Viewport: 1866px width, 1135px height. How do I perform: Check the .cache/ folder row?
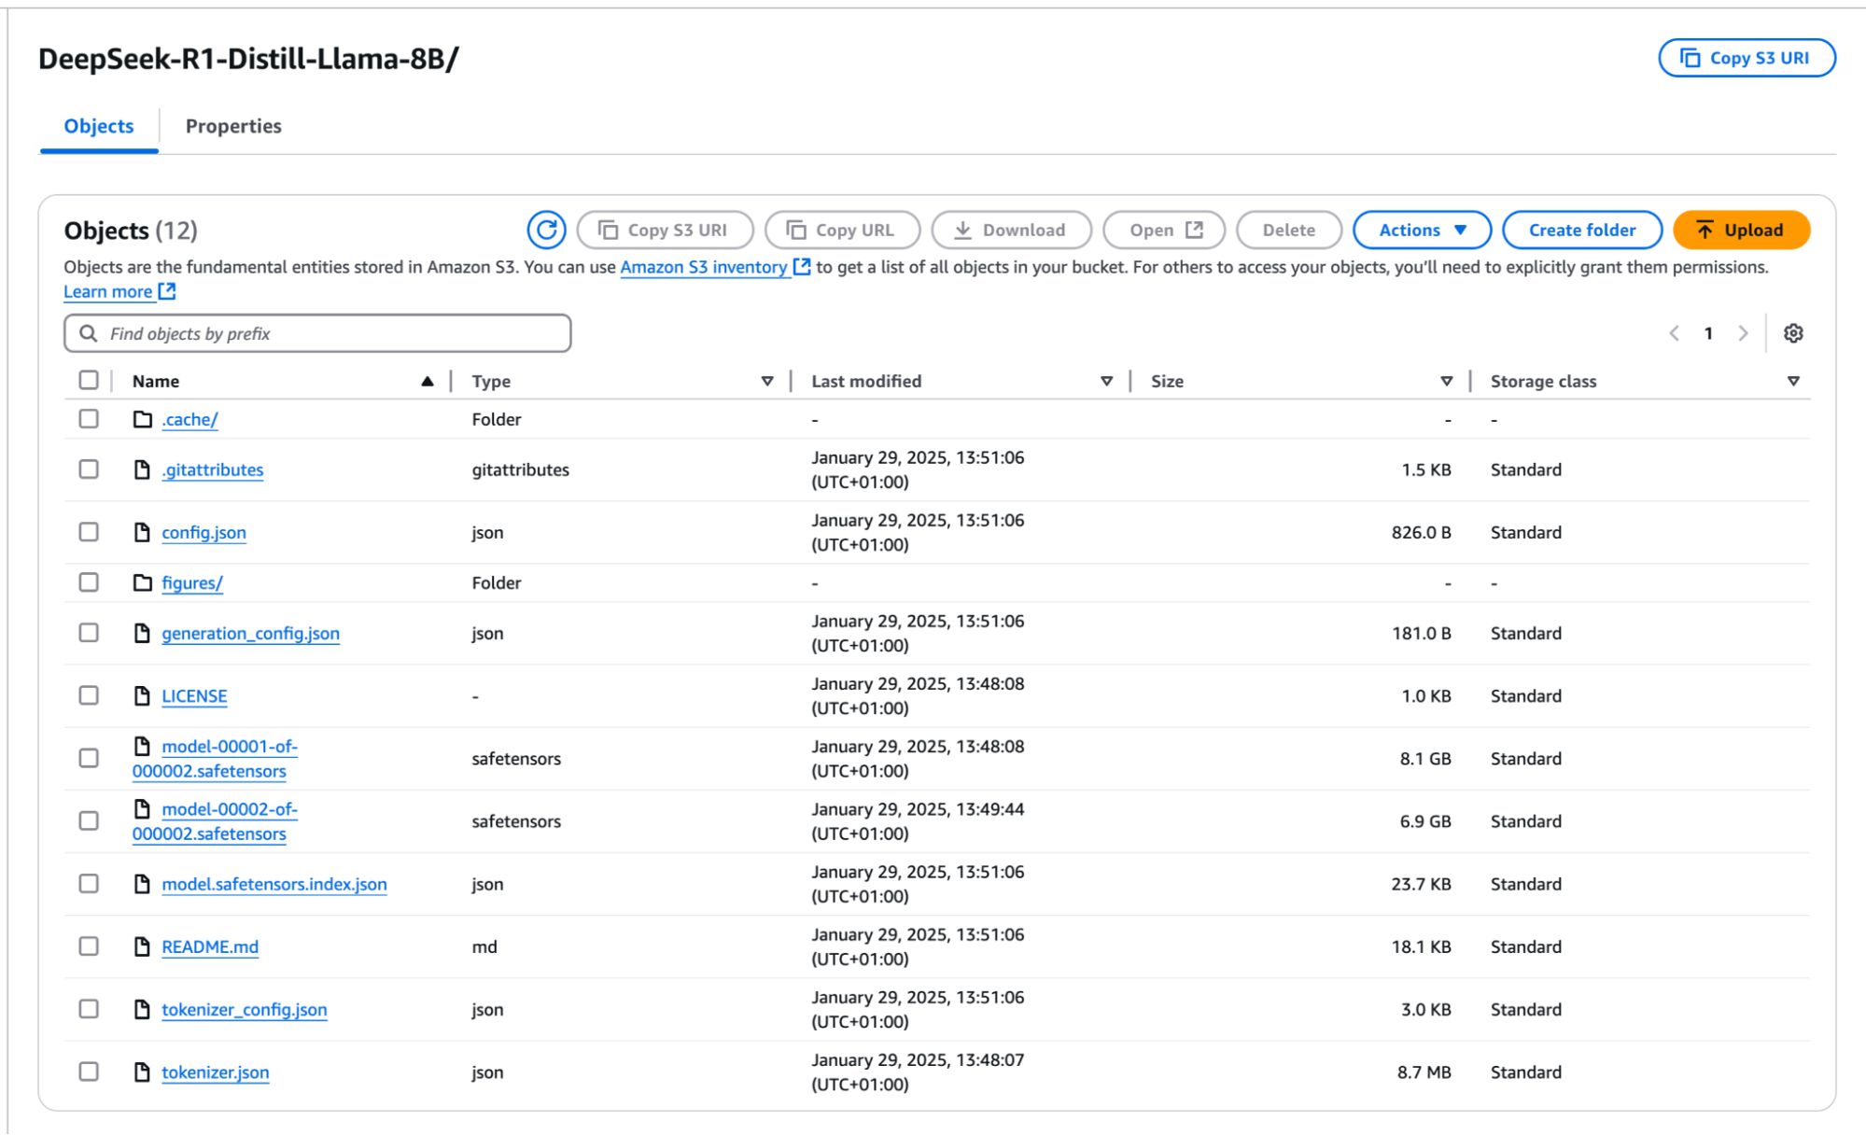click(x=89, y=419)
